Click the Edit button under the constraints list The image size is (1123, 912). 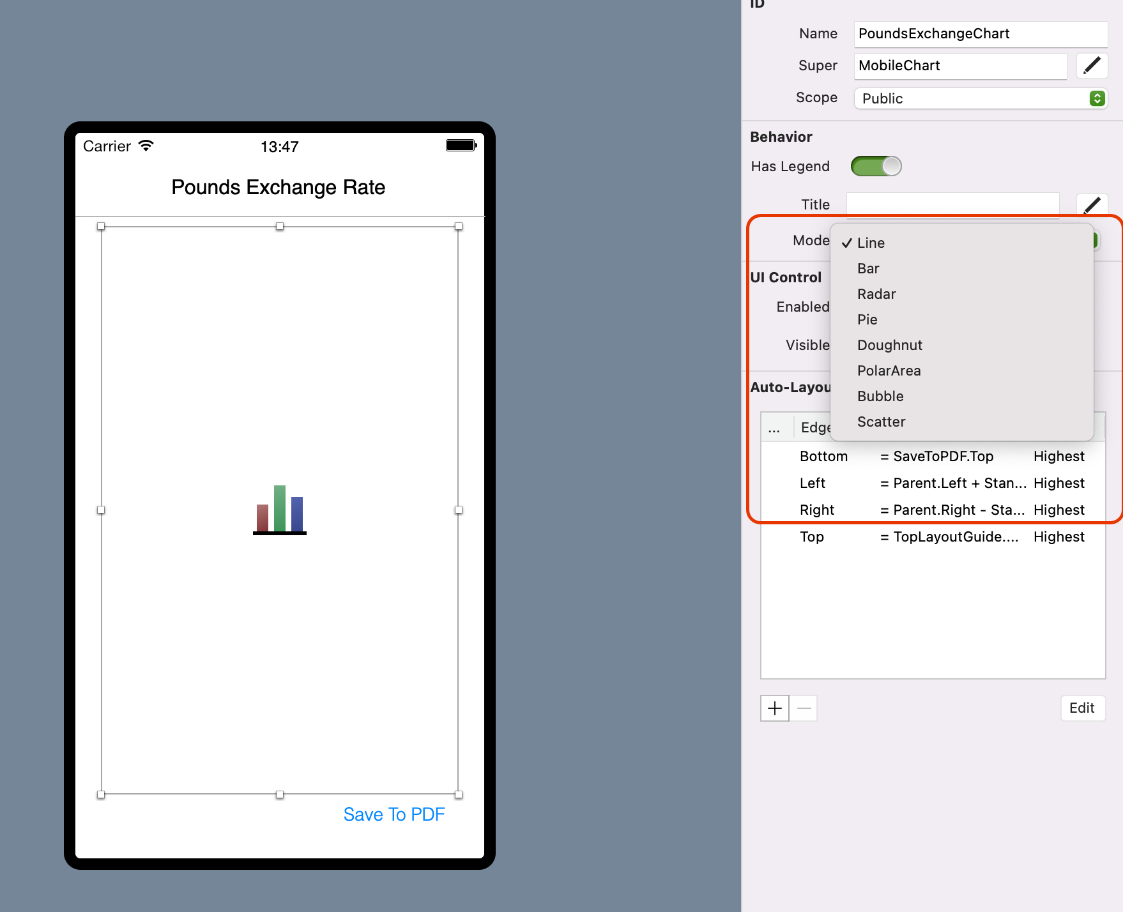[x=1082, y=708]
